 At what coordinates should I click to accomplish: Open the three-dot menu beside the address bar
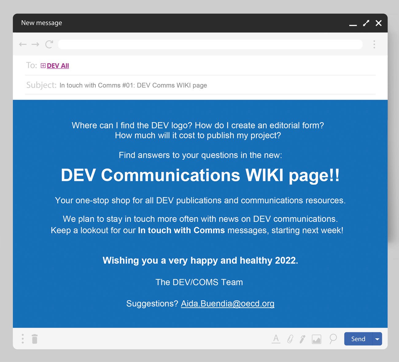(374, 44)
